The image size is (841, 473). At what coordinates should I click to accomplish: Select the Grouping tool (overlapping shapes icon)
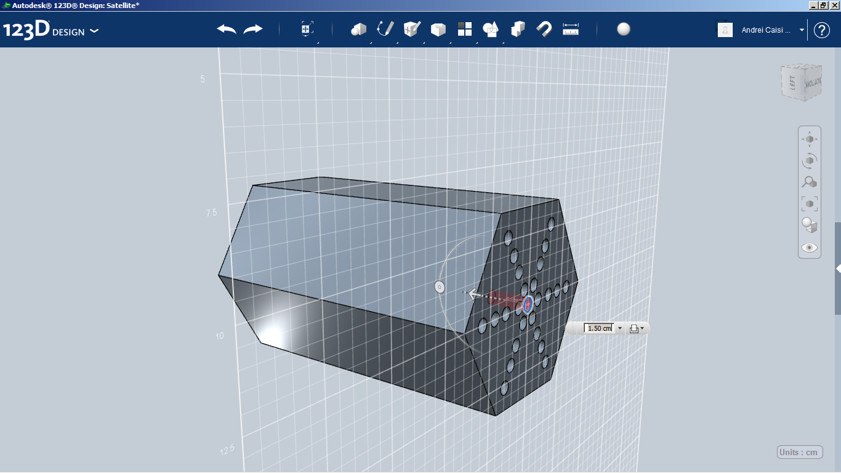pyautogui.click(x=491, y=29)
